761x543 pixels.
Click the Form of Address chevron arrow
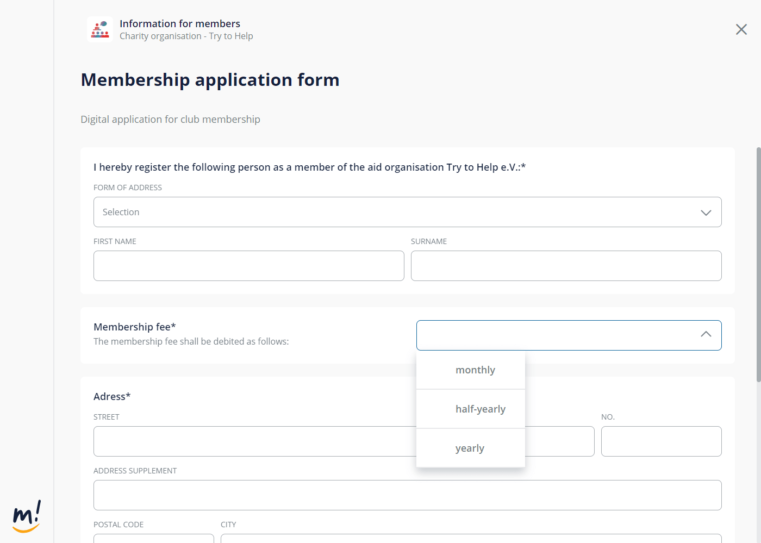tap(706, 213)
